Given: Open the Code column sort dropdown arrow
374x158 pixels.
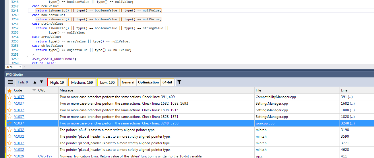Looking at the screenshot, I should coord(34,90).
